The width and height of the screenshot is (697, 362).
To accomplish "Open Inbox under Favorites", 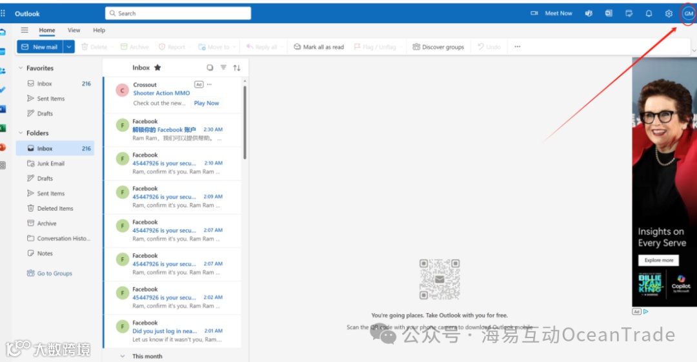I will pyautogui.click(x=56, y=83).
